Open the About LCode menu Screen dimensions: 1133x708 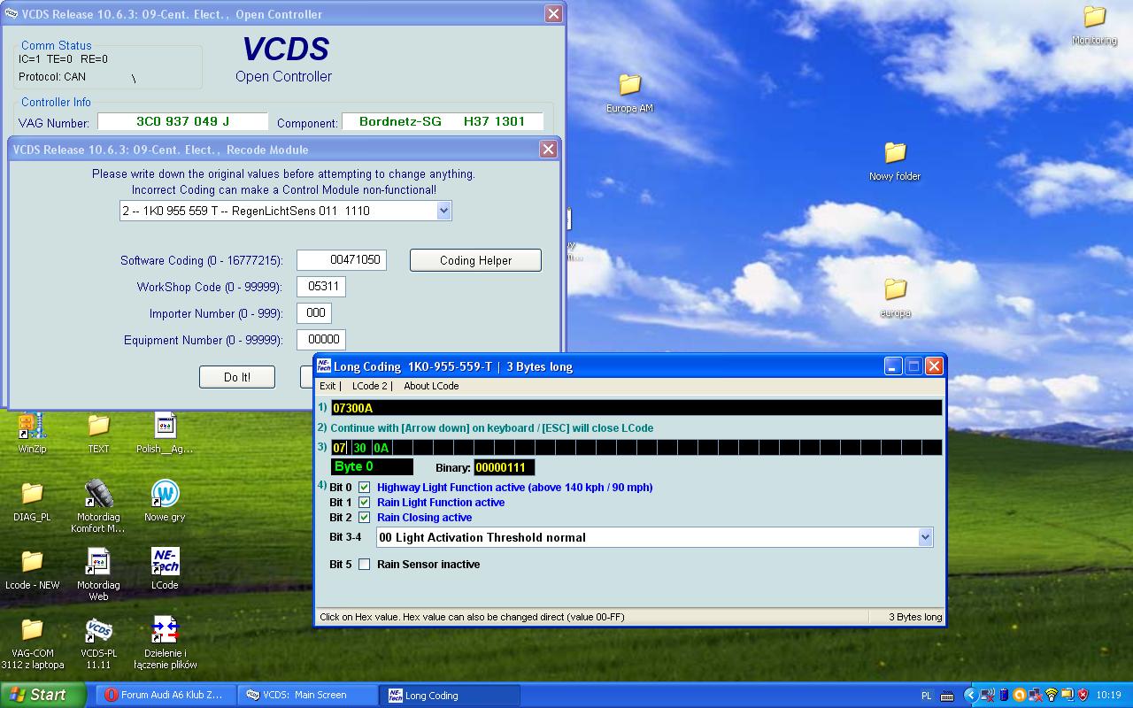point(431,386)
